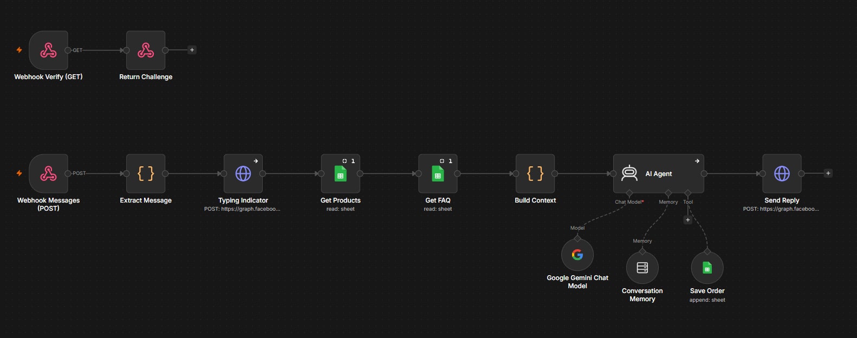Add a tool to the AI Agent
This screenshot has width=857, height=338.
tap(688, 220)
